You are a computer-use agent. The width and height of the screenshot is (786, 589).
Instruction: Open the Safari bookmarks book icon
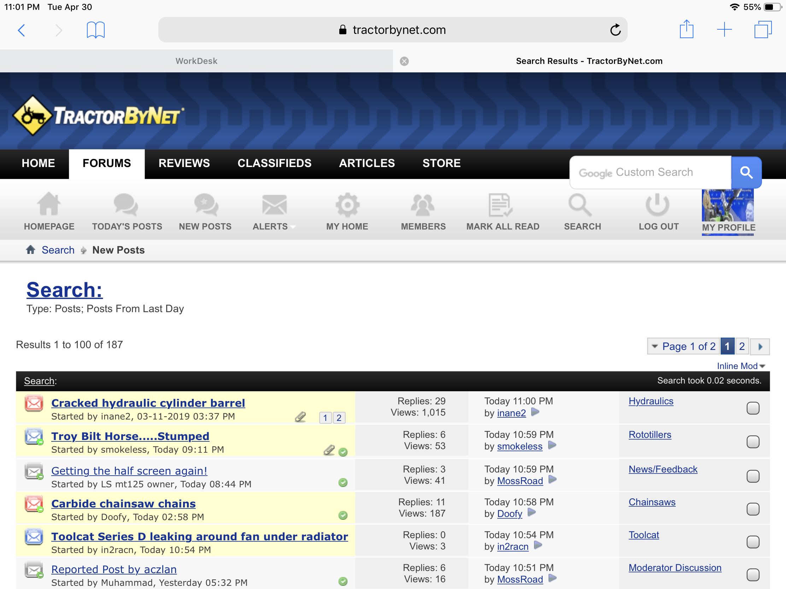pyautogui.click(x=95, y=30)
